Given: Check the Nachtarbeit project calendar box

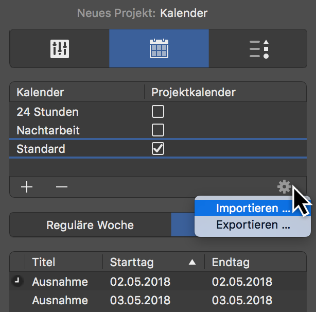Looking at the screenshot, I should pyautogui.click(x=158, y=130).
